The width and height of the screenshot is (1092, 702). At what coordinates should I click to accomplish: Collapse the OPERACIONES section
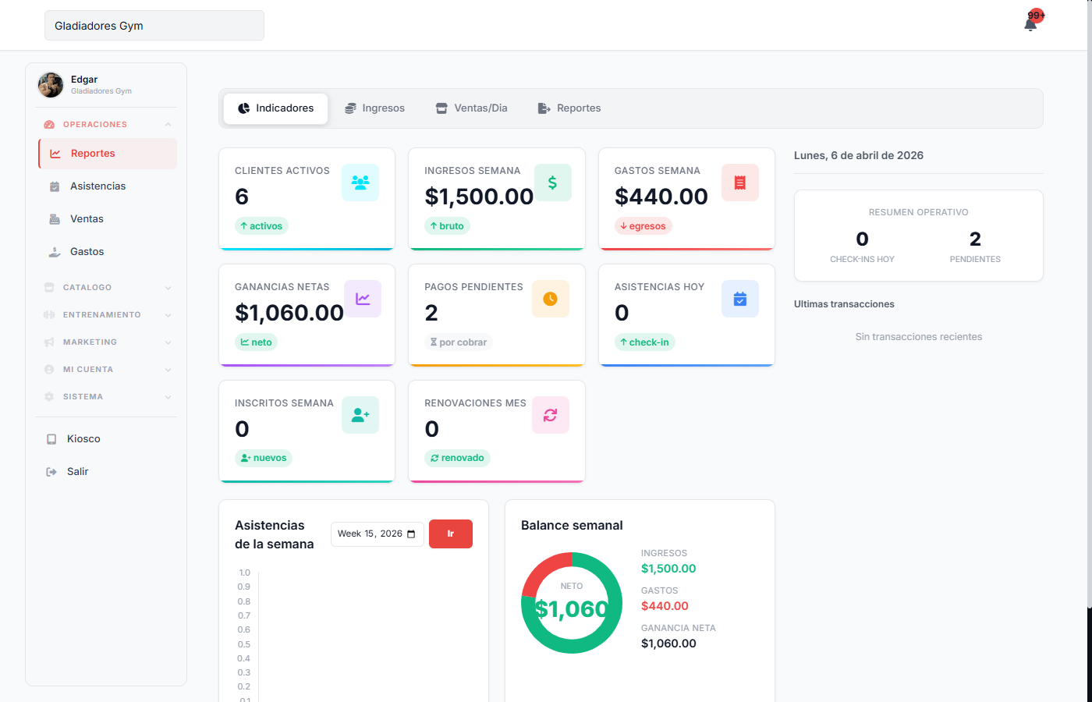[107, 124]
